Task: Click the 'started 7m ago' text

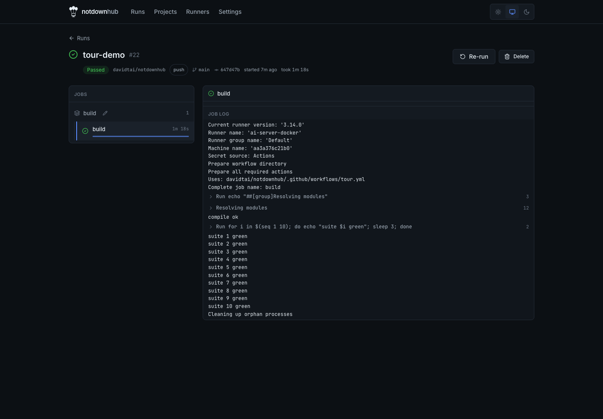Action: pos(260,70)
